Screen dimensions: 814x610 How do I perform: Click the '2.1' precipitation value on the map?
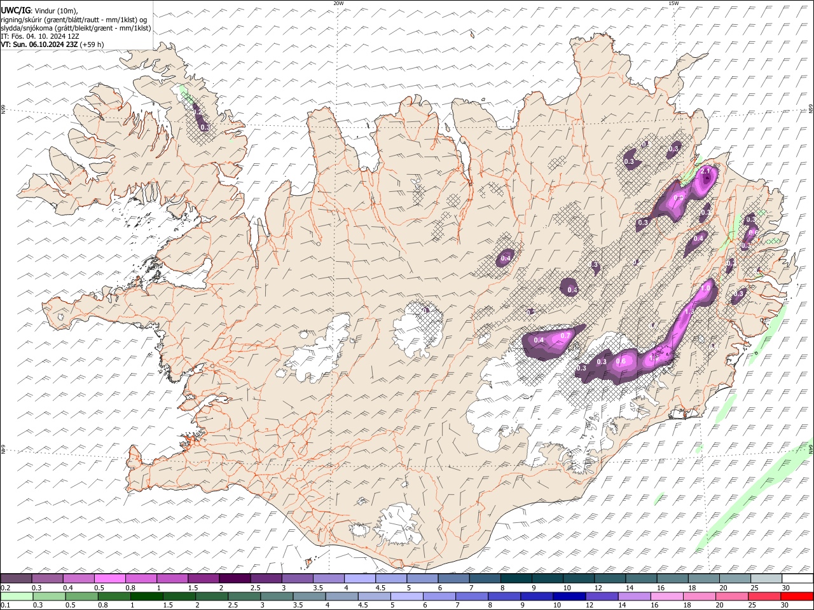(x=705, y=172)
